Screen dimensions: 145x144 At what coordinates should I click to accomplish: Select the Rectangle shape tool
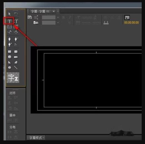click(x=9, y=52)
